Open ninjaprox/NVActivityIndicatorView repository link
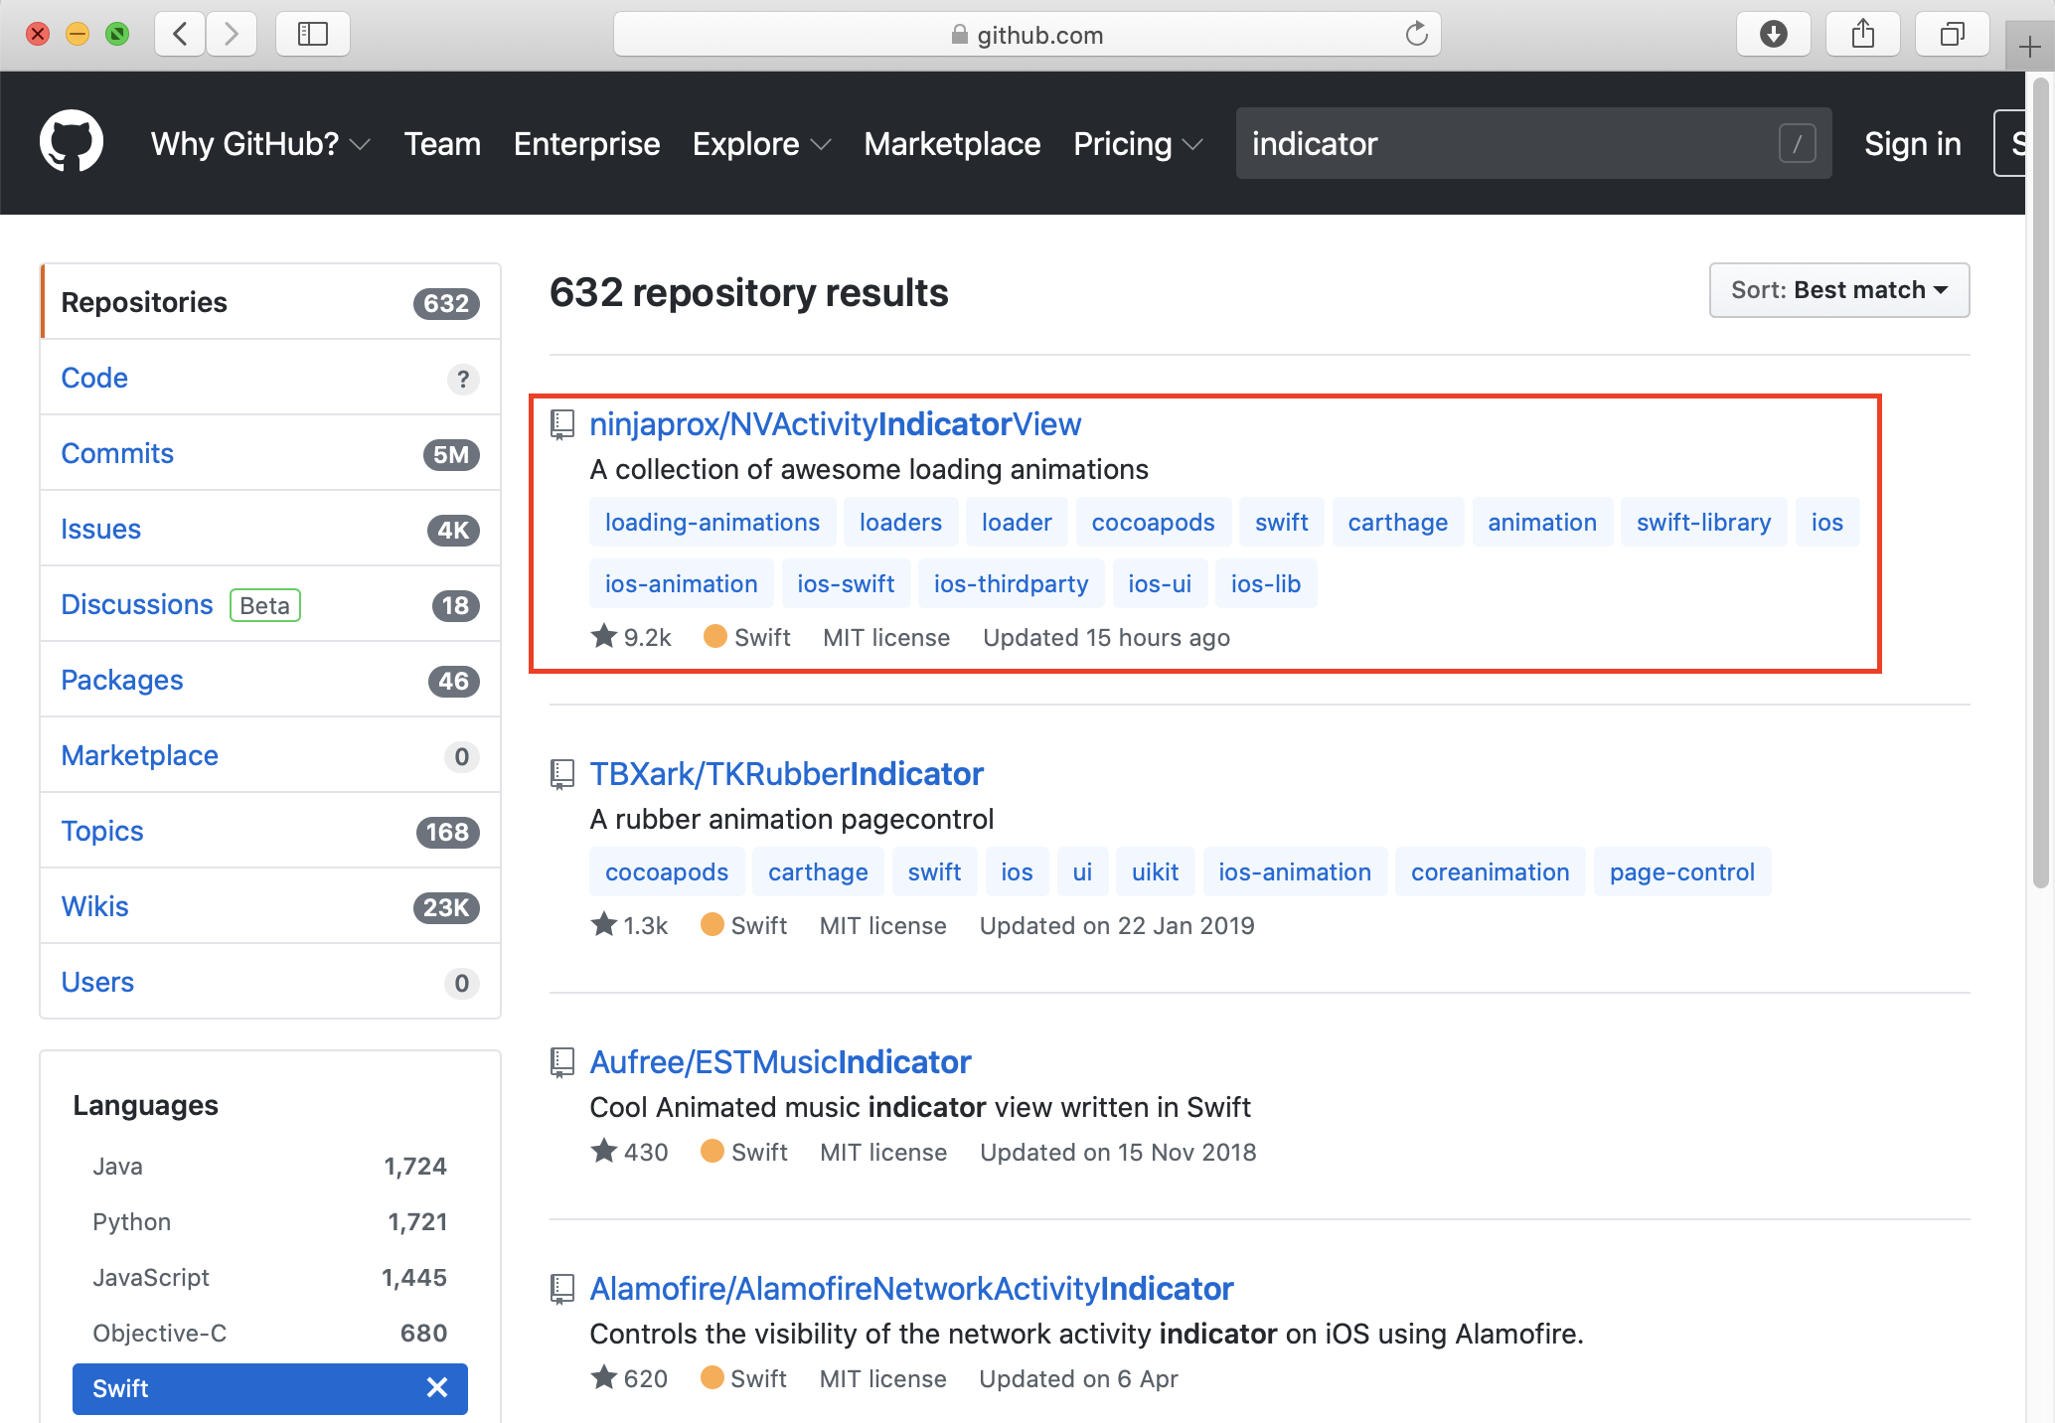Viewport: 2055px width, 1423px height. (835, 424)
